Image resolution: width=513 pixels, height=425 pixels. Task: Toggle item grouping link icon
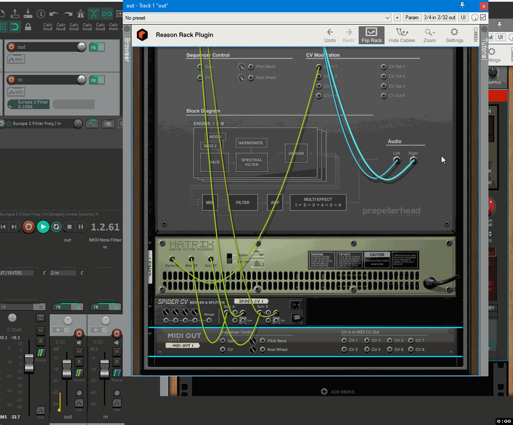click(107, 14)
